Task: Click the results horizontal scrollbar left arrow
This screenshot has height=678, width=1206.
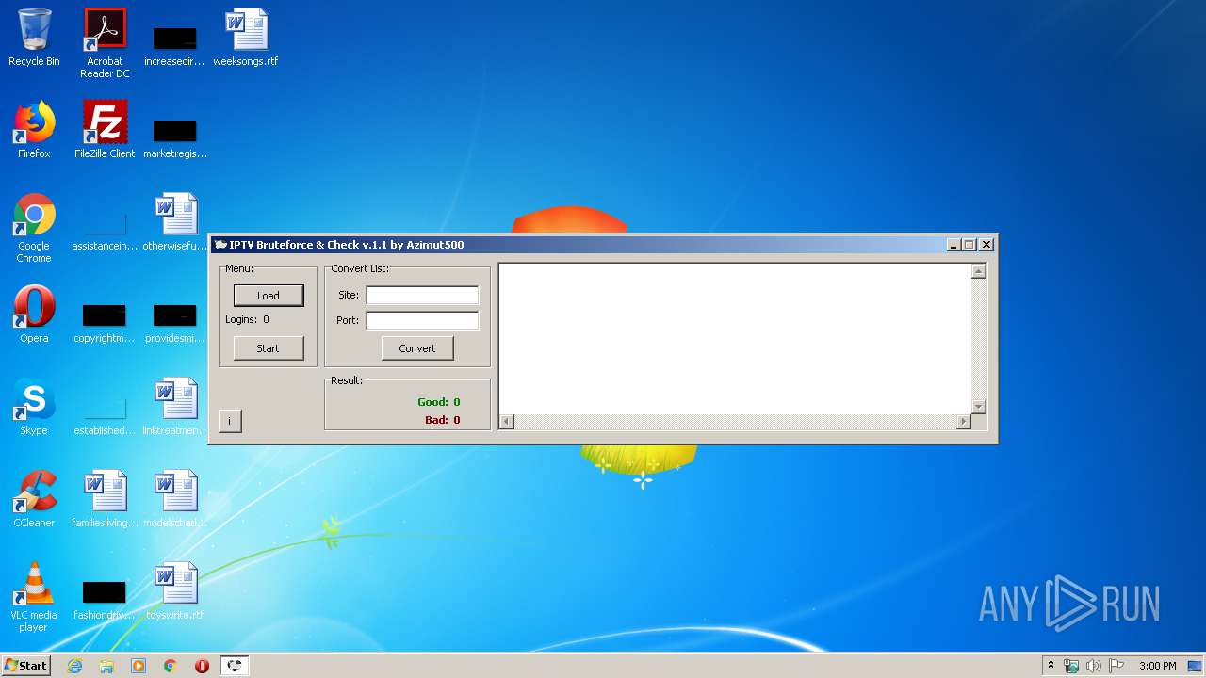Action: pos(507,421)
